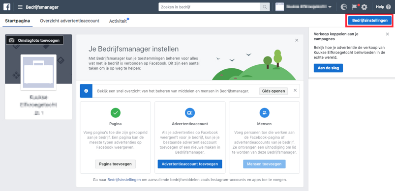Switch to the Startpagina tab
Viewport: 395px width, 191px height.
click(x=18, y=21)
